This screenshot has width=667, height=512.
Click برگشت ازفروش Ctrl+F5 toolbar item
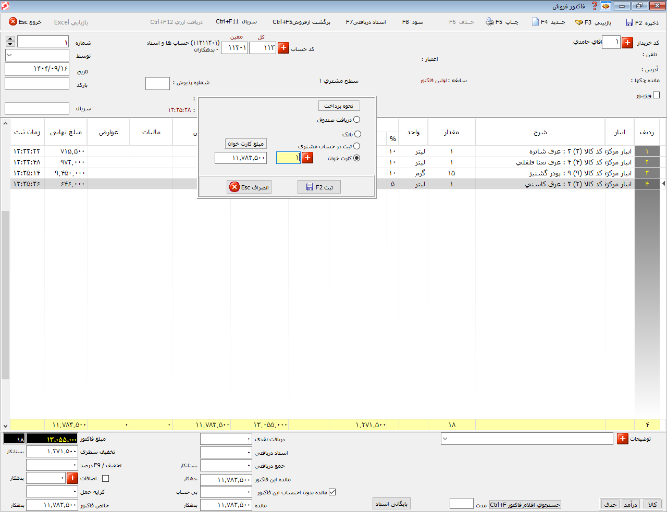tap(301, 22)
